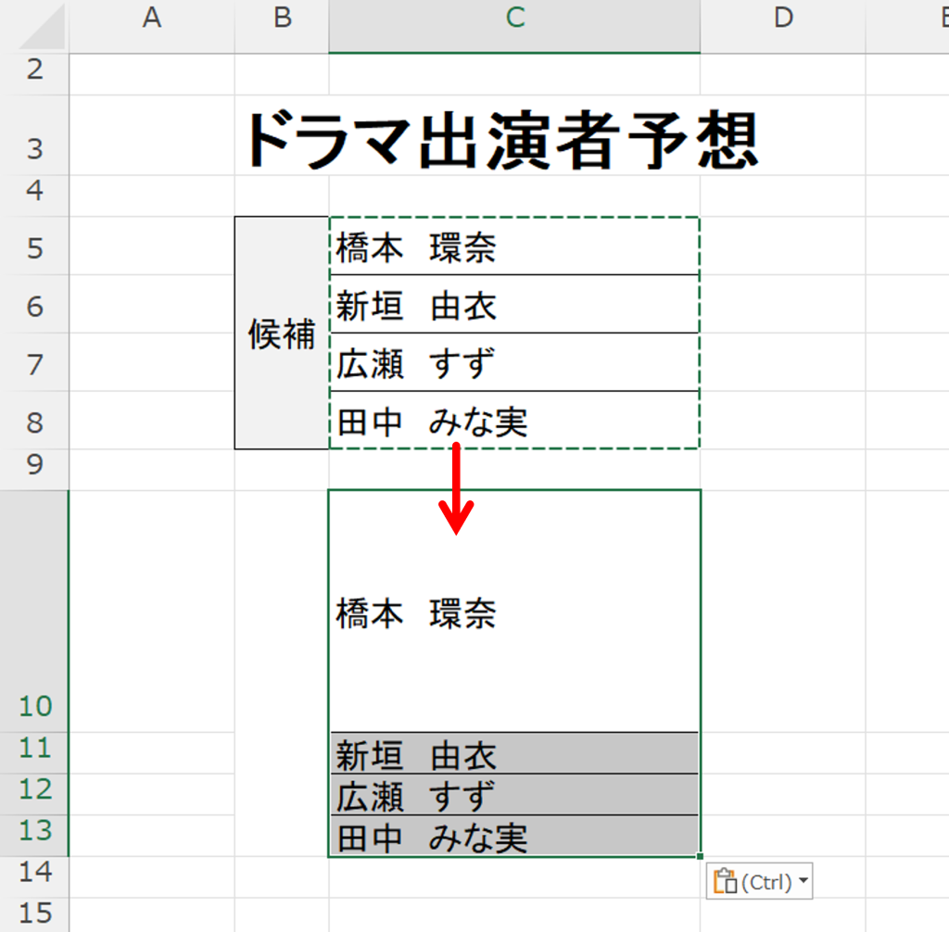Click 新垣 由衣 cell in row 6
This screenshot has width=949, height=932.
coord(514,305)
